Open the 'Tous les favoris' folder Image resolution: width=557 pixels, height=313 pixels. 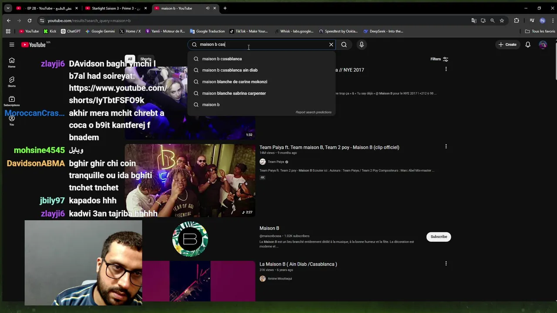pyautogui.click(x=540, y=31)
